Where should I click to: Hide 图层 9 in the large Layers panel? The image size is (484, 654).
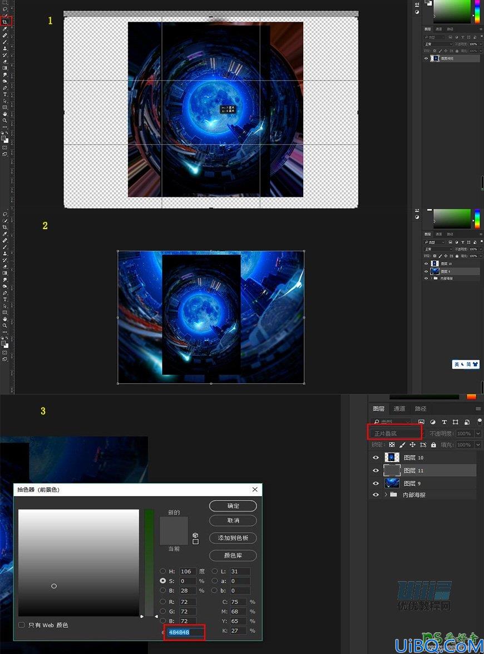coord(376,483)
